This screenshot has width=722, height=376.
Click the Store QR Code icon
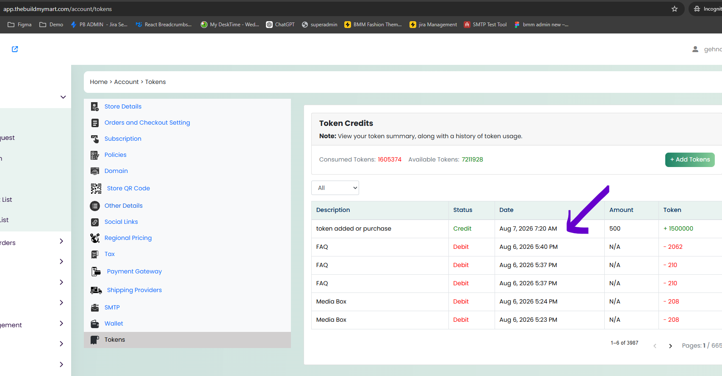[96, 188]
